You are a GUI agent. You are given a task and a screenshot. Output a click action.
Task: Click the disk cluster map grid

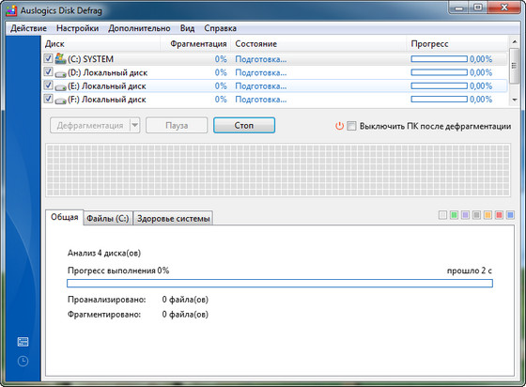click(278, 170)
